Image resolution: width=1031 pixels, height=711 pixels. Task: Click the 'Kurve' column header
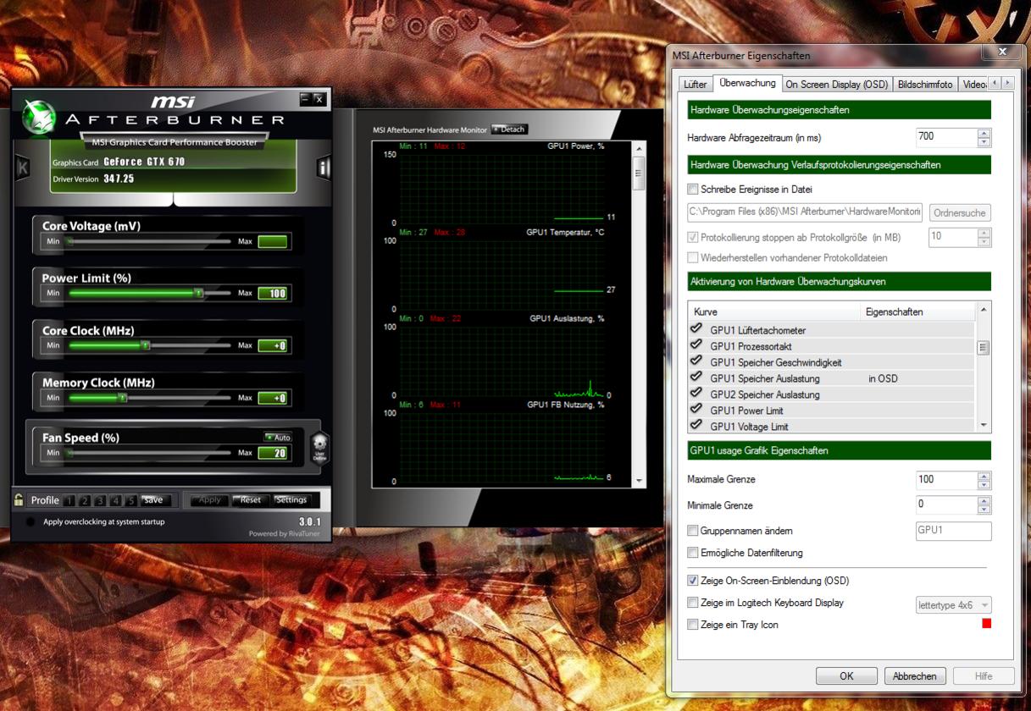pos(775,312)
